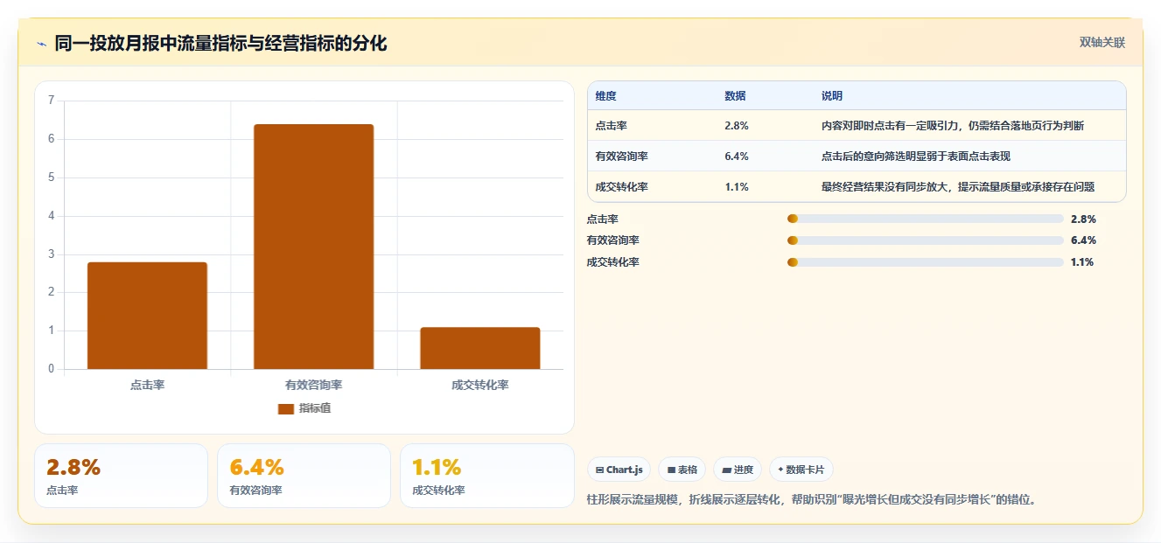Click the 成交转化率 bar in the chart
Image resolution: width=1161 pixels, height=543 pixels.
[x=480, y=348]
